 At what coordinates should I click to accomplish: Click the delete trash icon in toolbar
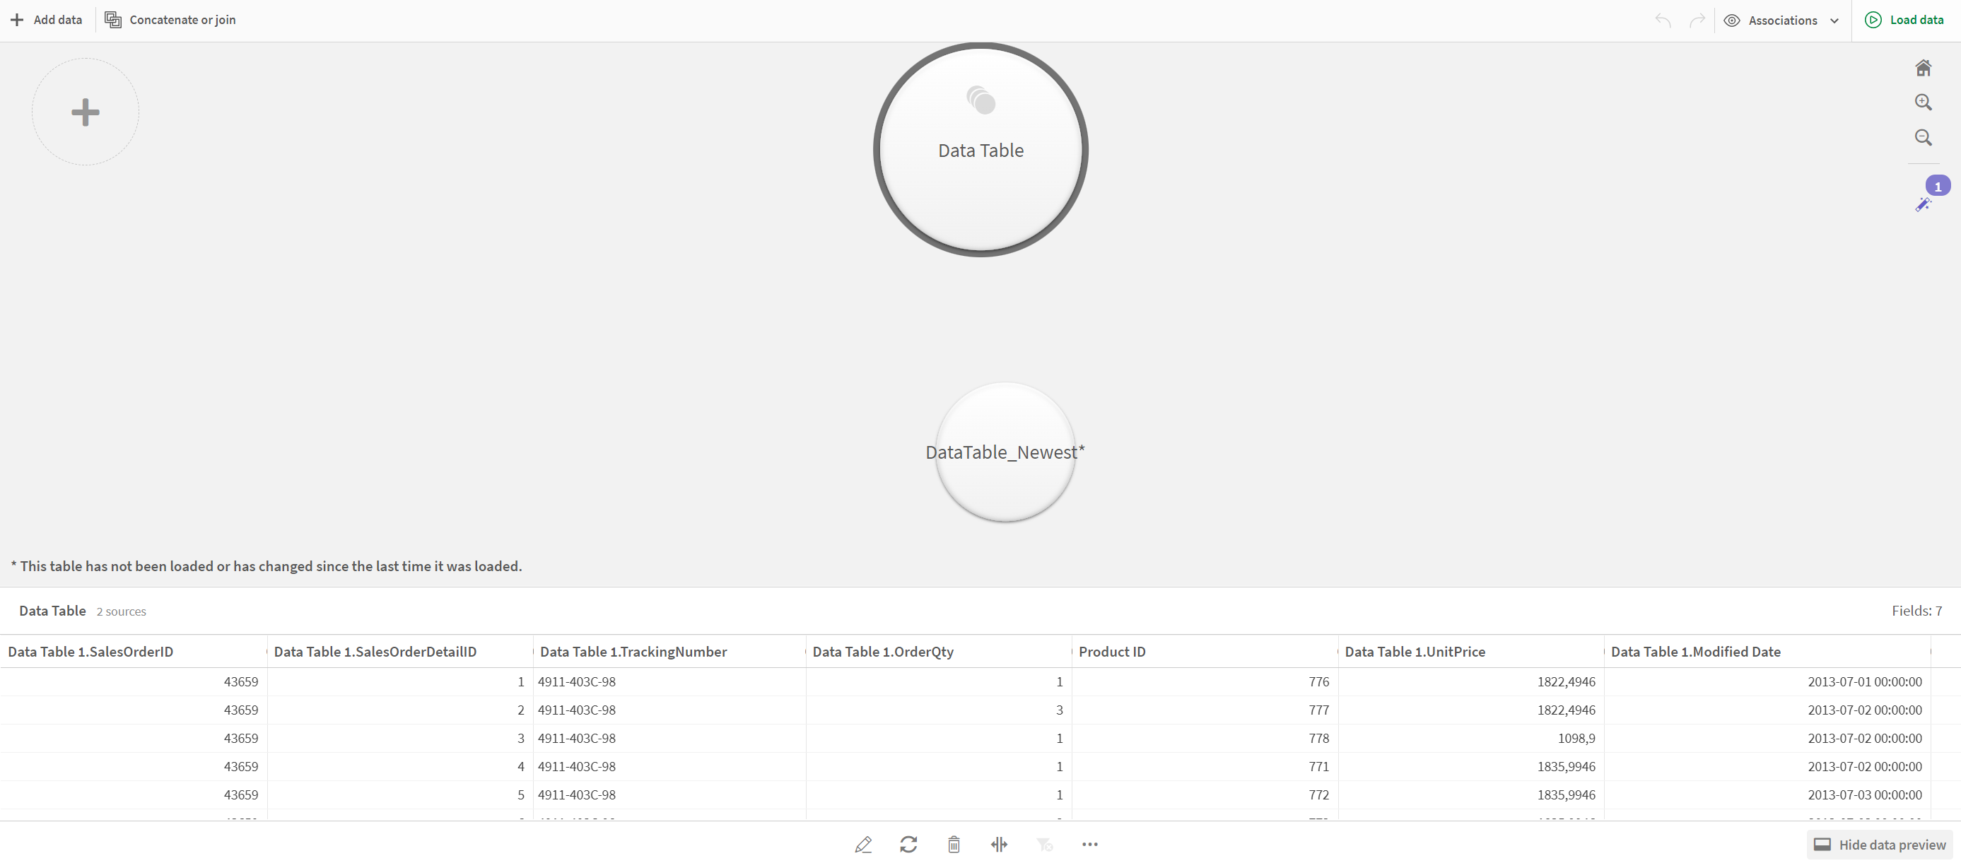point(954,843)
